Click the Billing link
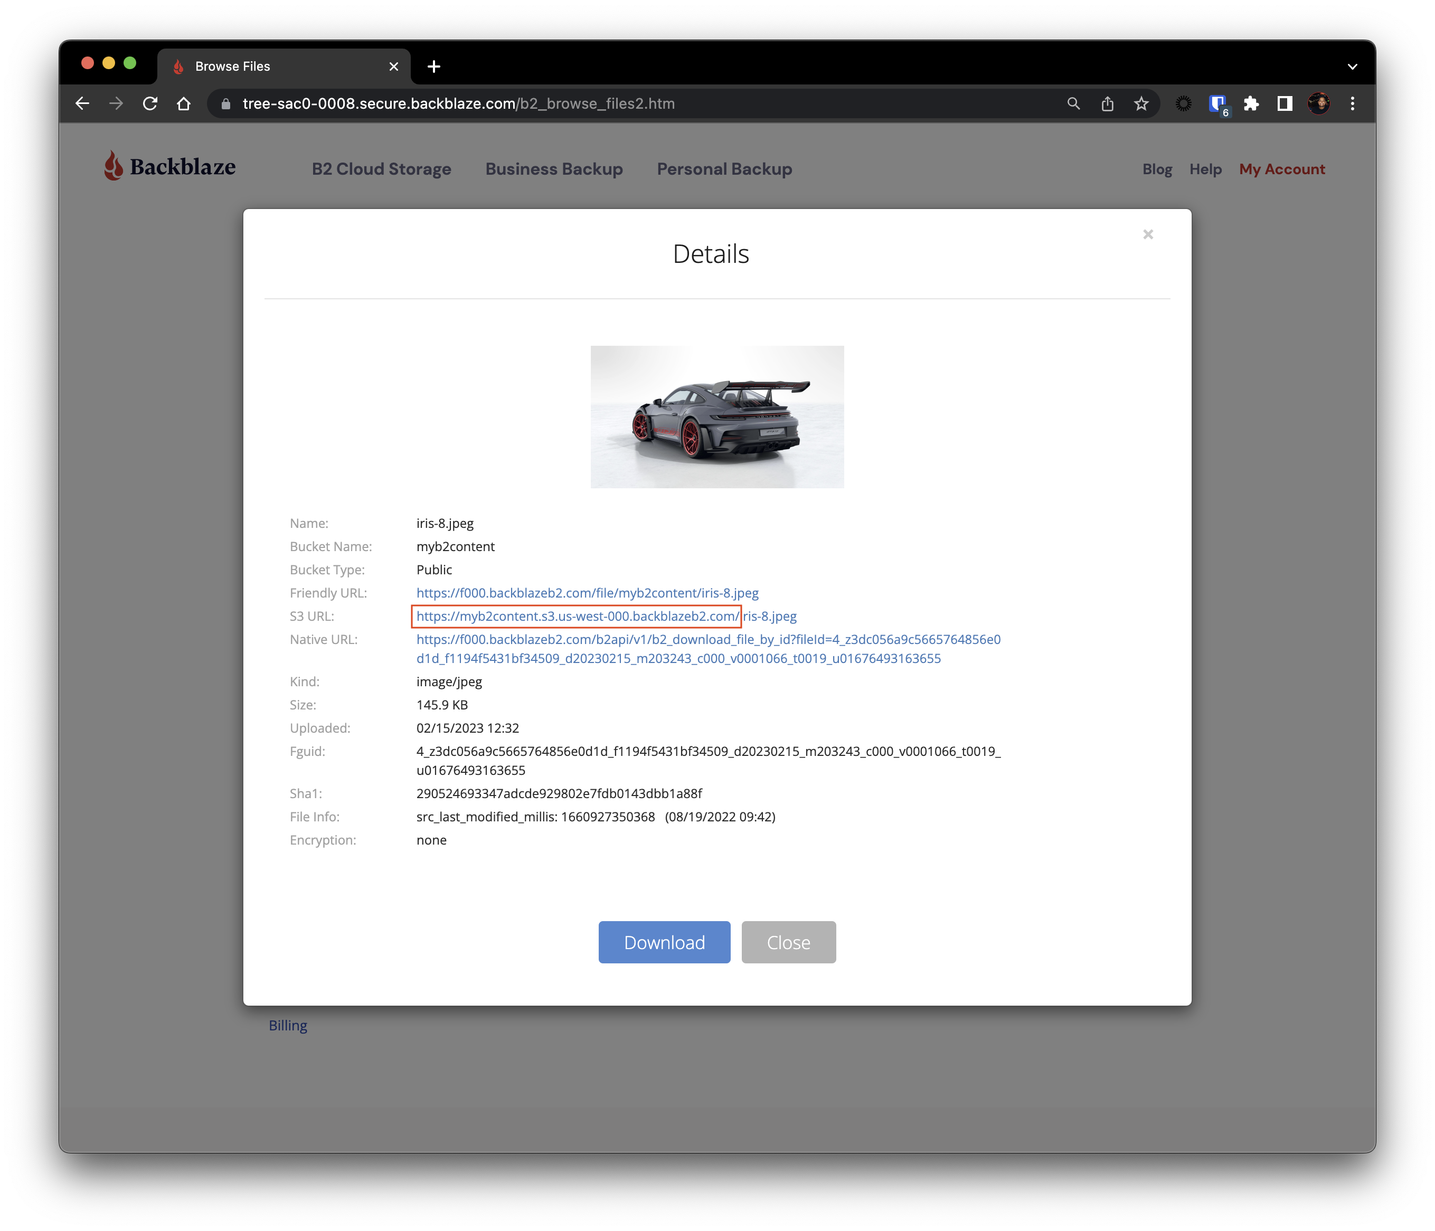This screenshot has height=1231, width=1435. click(x=288, y=1025)
